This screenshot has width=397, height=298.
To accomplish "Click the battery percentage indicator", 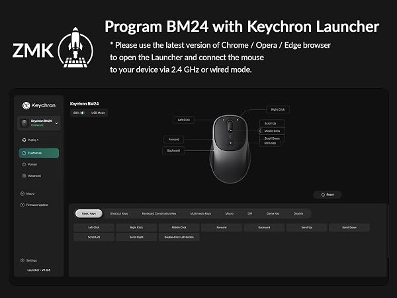I will [79, 113].
